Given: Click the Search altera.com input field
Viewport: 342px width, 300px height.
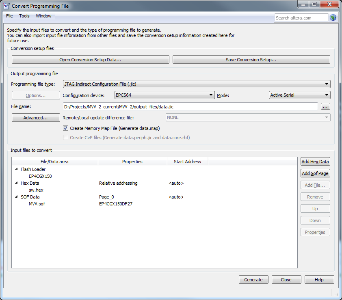Looking at the screenshot, I should point(301,18).
